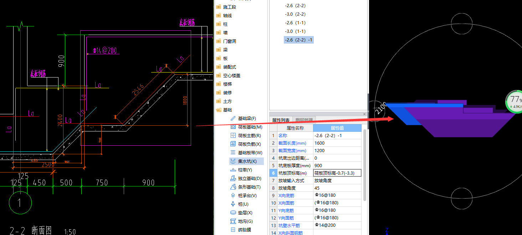Image resolution: width=522 pixels, height=235 pixels.
Task: Select component -3.0 (1-1) in list
Action: pos(295,31)
